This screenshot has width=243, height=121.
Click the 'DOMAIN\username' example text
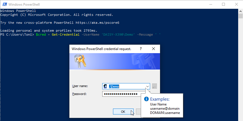(x=165, y=113)
